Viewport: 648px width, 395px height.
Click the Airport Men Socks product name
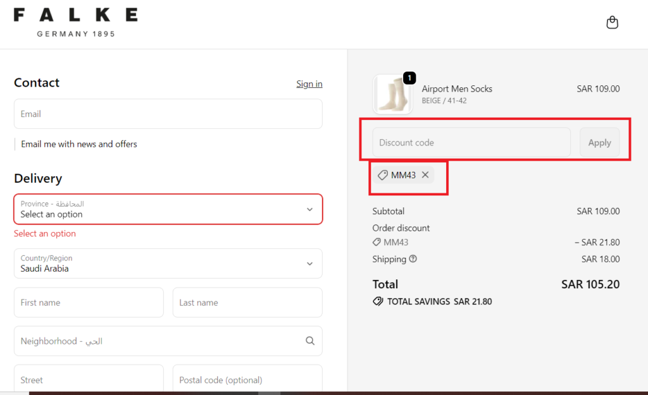click(x=457, y=88)
